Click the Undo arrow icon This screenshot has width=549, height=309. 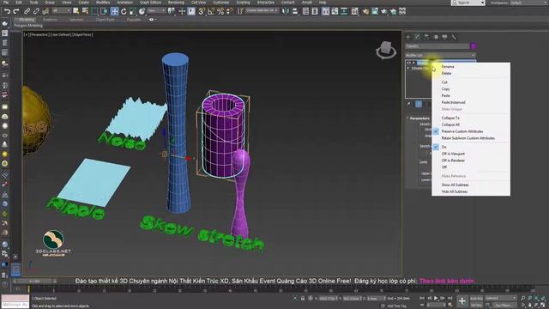(x=7, y=11)
